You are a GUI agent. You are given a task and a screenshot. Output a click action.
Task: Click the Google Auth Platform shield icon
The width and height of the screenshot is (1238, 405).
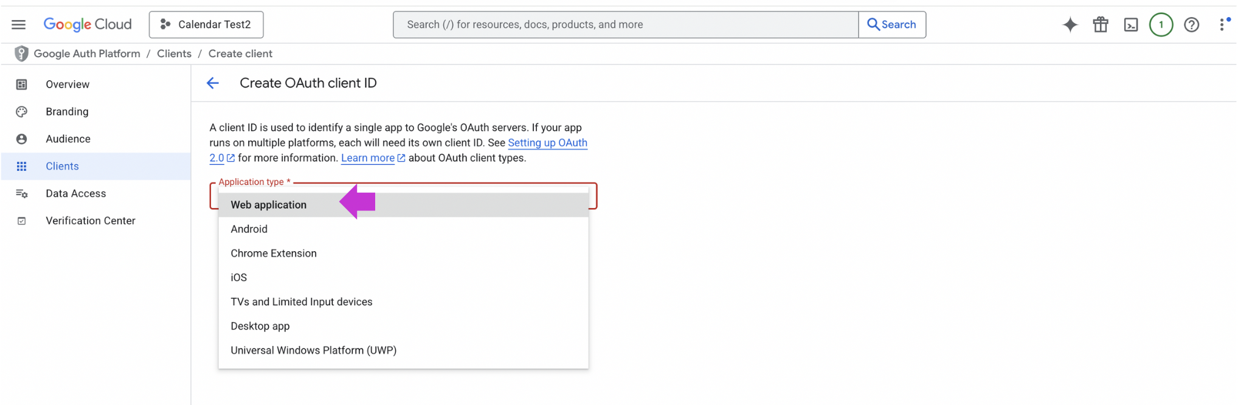[x=21, y=54]
